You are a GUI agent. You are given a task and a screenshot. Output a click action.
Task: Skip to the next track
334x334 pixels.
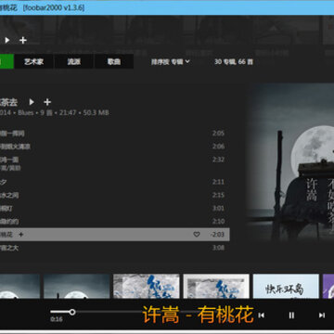[322, 315]
